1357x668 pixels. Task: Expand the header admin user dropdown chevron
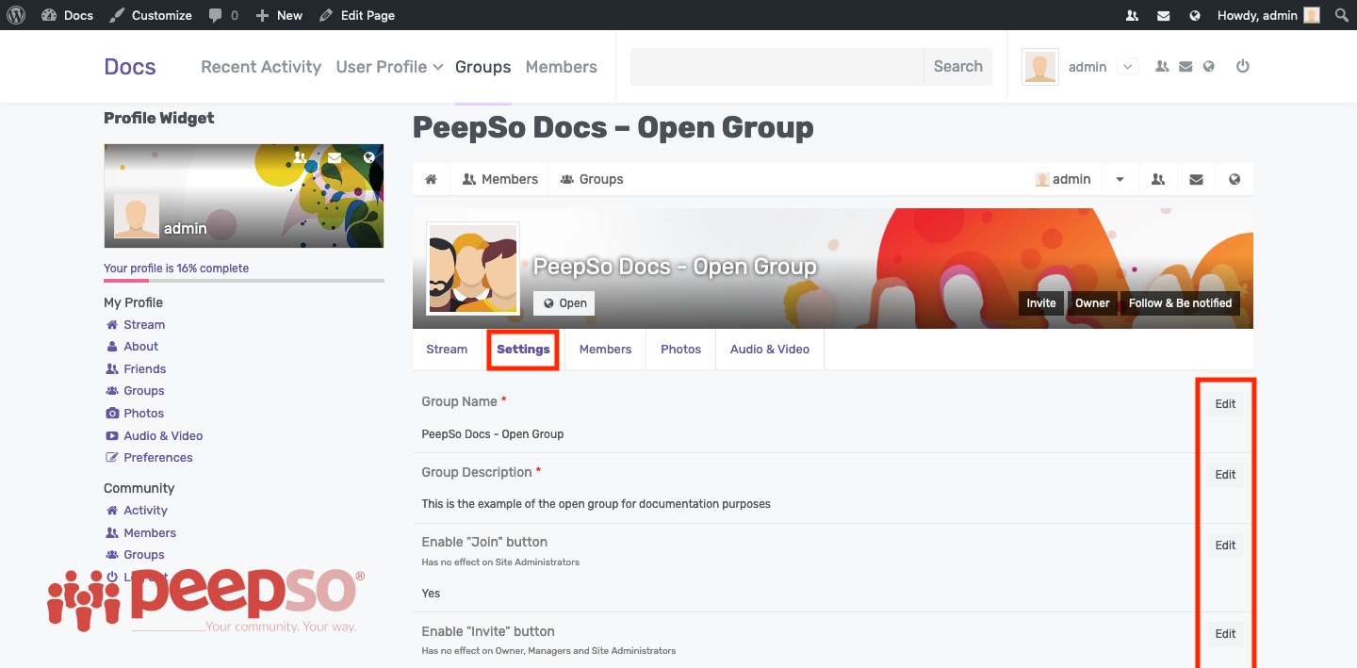pos(1128,67)
